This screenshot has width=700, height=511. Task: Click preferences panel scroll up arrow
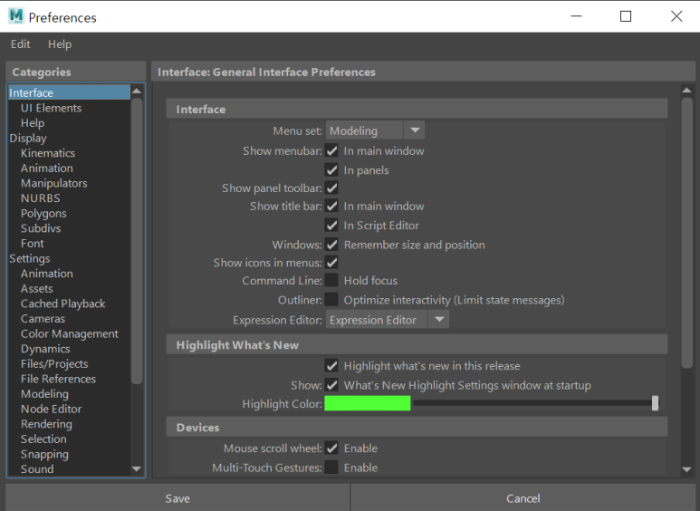686,91
